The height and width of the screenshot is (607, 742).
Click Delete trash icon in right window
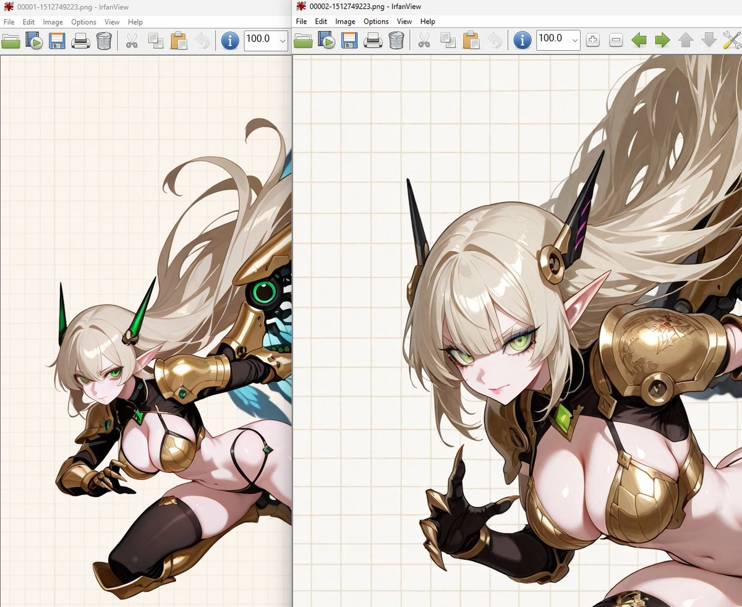click(396, 41)
